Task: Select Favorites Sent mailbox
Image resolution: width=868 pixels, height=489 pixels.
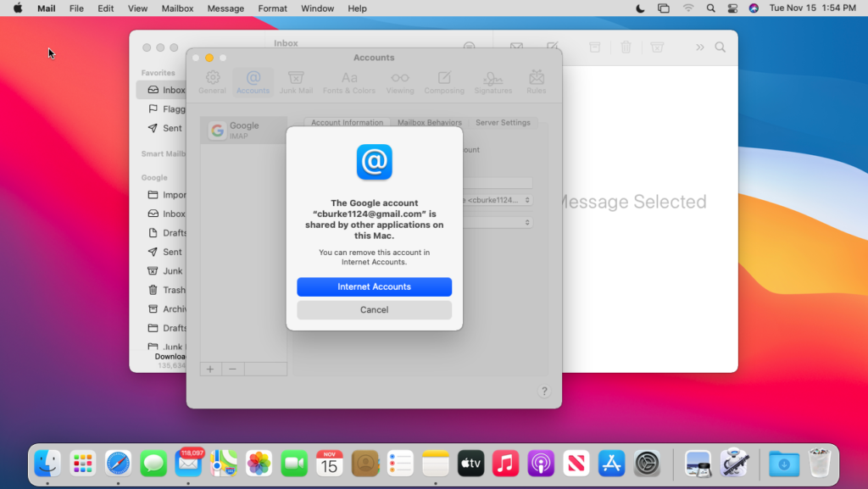Action: coord(165,128)
